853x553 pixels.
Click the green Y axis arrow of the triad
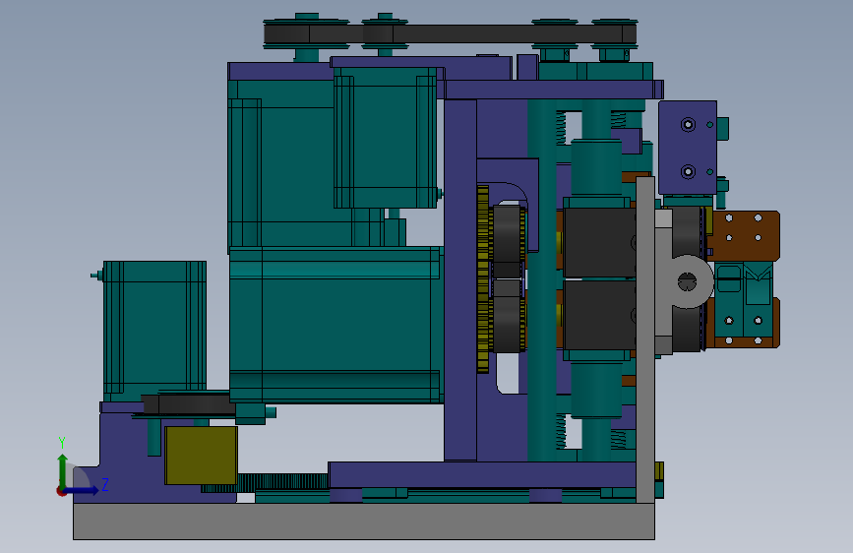point(63,471)
